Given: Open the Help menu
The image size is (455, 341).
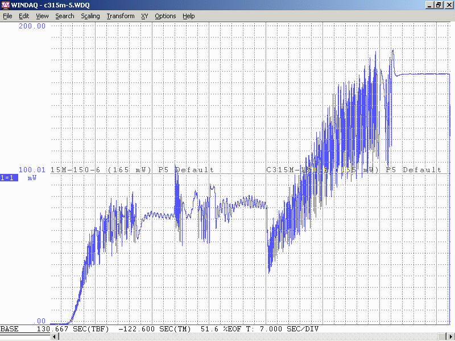Looking at the screenshot, I should click(x=188, y=16).
